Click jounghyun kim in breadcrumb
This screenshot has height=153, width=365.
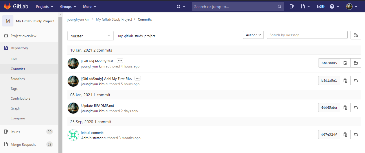click(79, 19)
